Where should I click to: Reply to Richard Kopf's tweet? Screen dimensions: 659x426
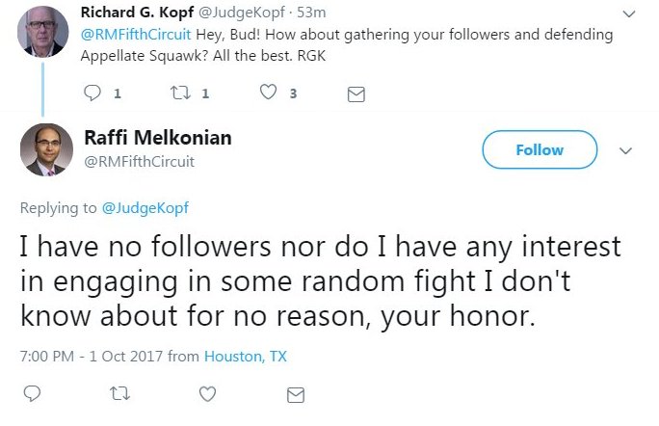93,93
